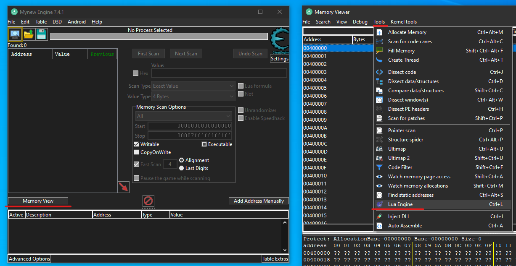Open Kernel tools menu in Memory Viewer

(404, 22)
